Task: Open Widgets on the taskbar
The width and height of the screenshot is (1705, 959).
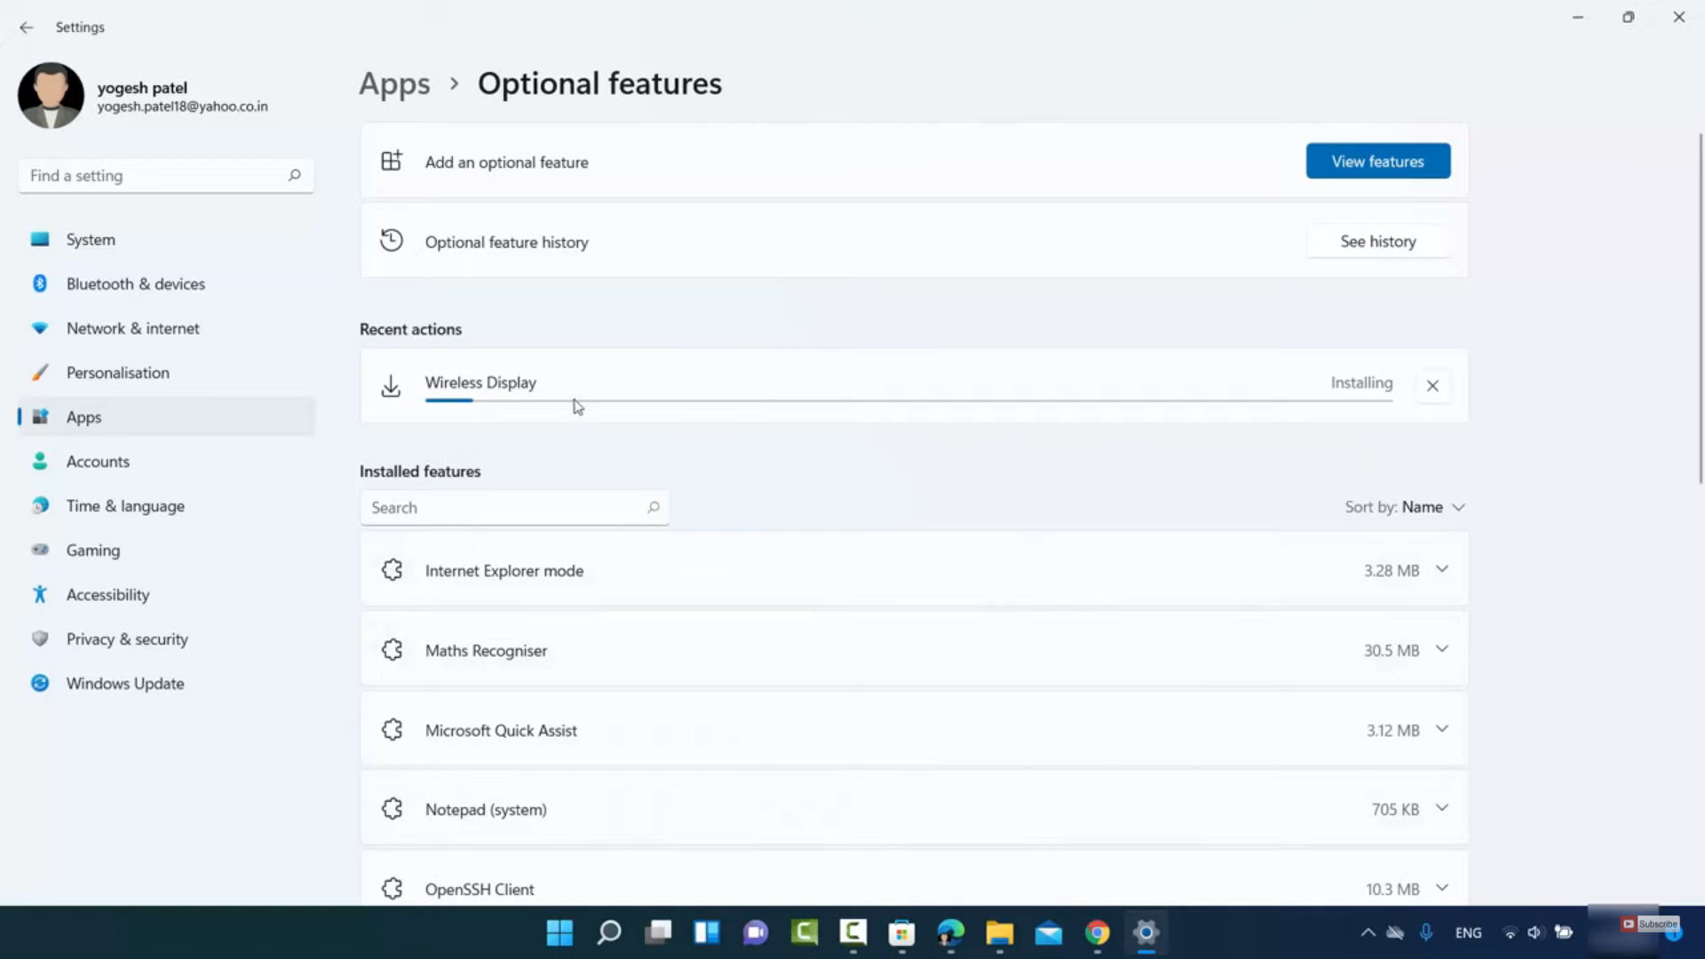Action: tap(707, 932)
